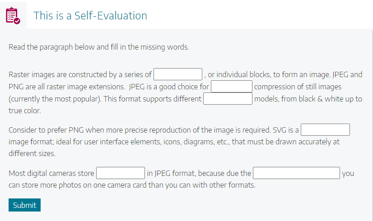
Task: Click the wide blank after 'because due the'
Action: (296, 173)
